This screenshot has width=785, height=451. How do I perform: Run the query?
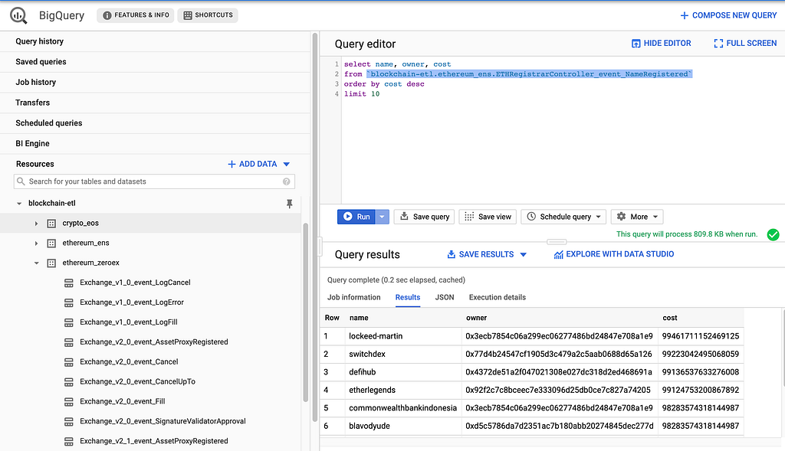tap(356, 217)
